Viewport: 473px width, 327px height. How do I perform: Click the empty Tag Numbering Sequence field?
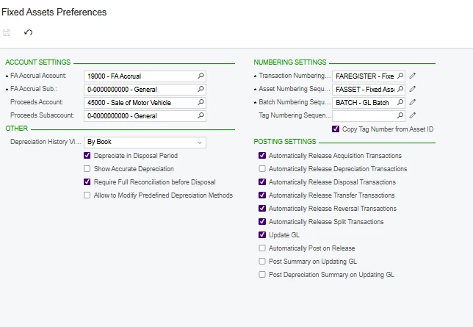pos(364,115)
